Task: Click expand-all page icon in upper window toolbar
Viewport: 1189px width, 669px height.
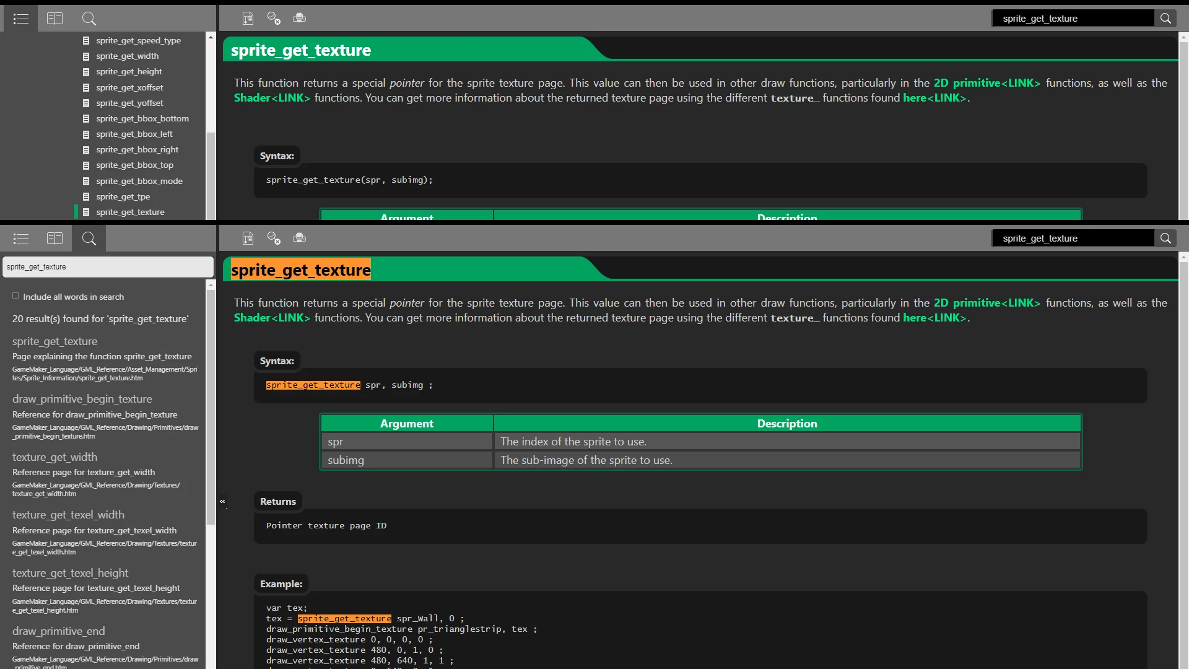Action: pyautogui.click(x=248, y=19)
